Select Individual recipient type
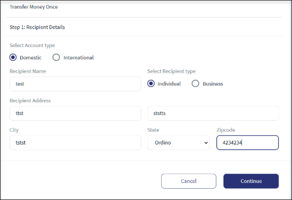Screen dimensions: 292x200 (151, 84)
